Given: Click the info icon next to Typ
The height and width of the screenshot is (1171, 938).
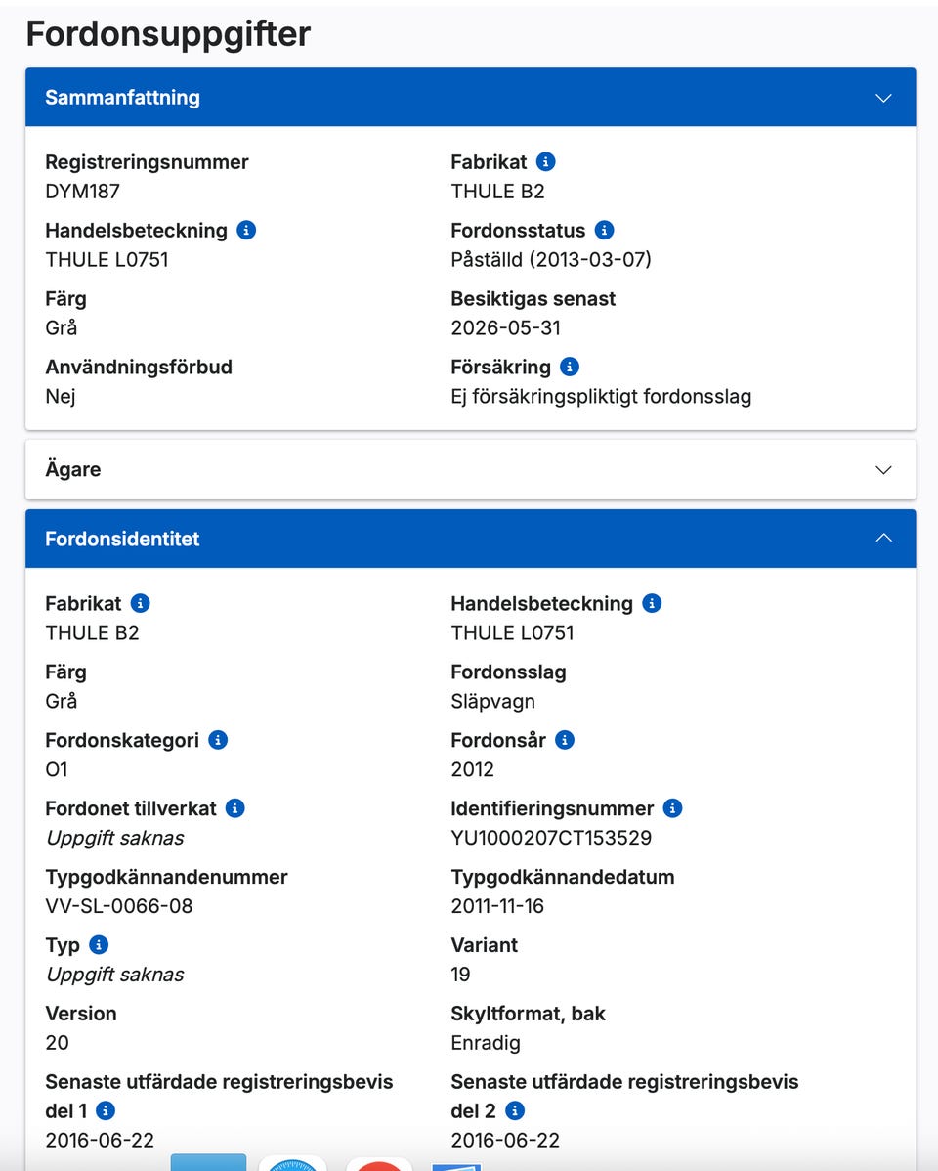Looking at the screenshot, I should 99,945.
